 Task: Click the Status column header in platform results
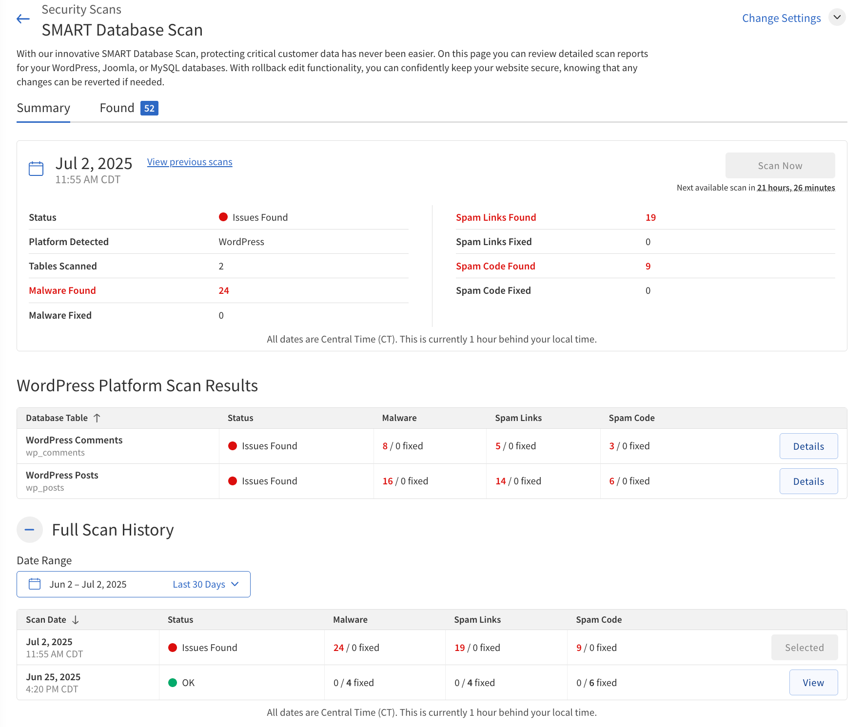click(240, 418)
